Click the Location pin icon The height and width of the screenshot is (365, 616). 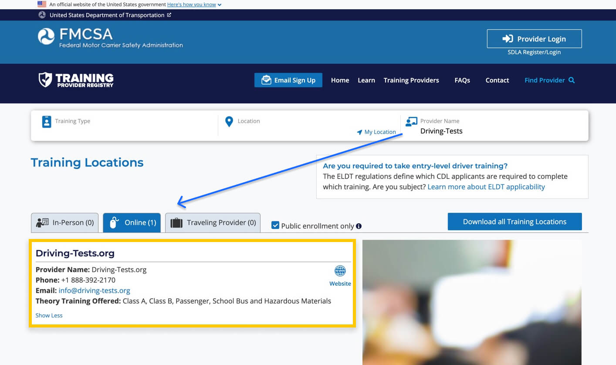coord(229,122)
